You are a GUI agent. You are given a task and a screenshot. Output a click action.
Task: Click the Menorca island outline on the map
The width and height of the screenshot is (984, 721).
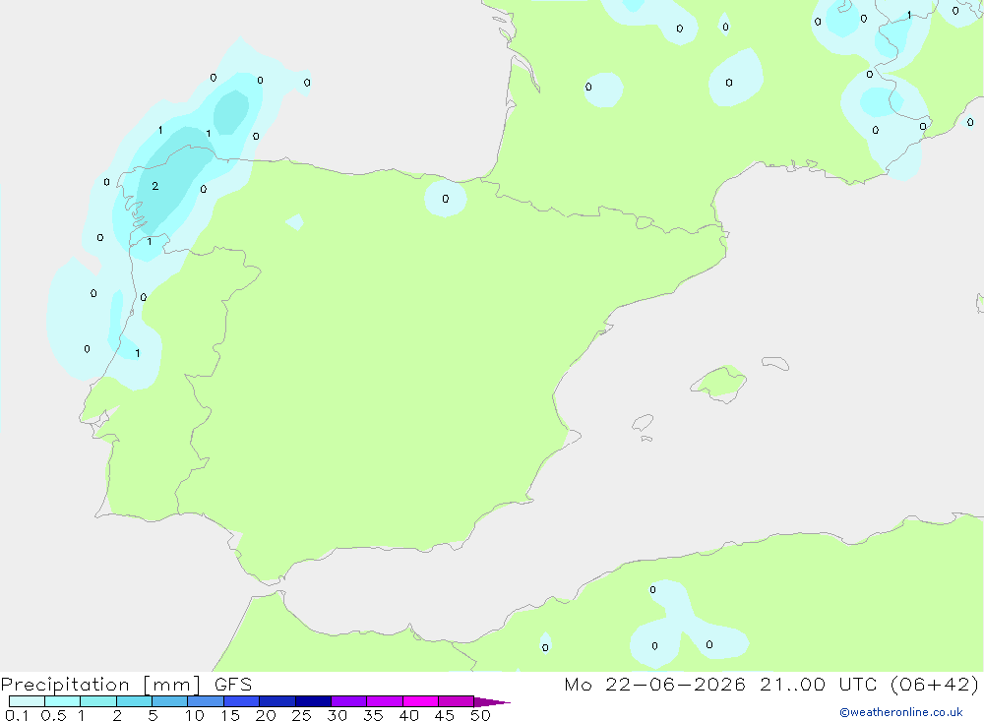tap(775, 363)
